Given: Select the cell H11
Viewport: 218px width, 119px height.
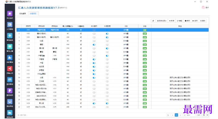Looking at the screenshot, I should click(x=28, y=67).
